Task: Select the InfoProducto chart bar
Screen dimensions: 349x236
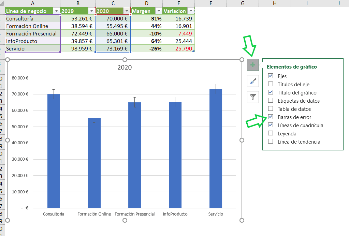Action: point(175,155)
